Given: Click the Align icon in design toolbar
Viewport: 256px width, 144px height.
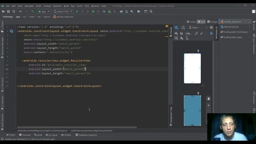Looking at the screenshot, I should click(x=182, y=38).
